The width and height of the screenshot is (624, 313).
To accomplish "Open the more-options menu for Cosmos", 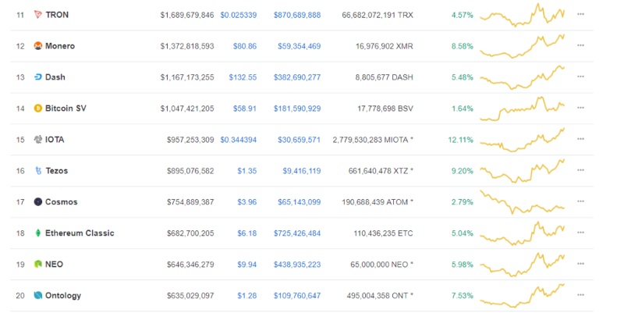I will click(580, 201).
